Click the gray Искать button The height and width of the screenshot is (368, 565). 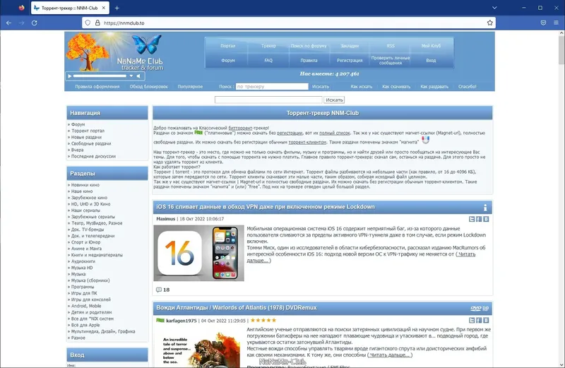334,100
